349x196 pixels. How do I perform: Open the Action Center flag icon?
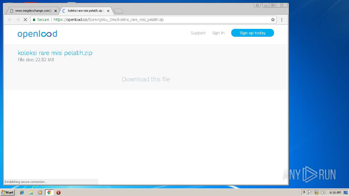310,192
